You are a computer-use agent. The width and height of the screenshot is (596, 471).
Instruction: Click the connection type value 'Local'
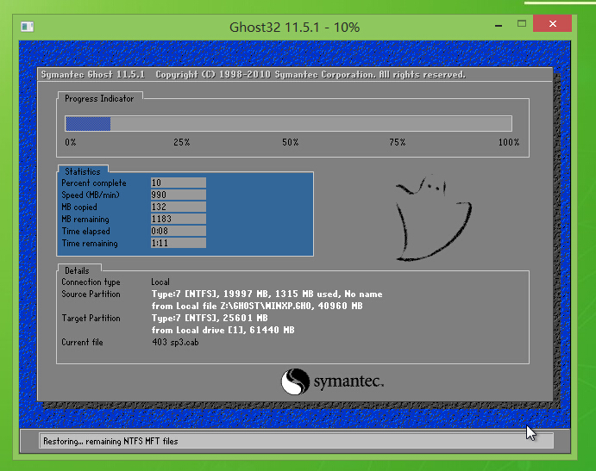[x=160, y=282]
